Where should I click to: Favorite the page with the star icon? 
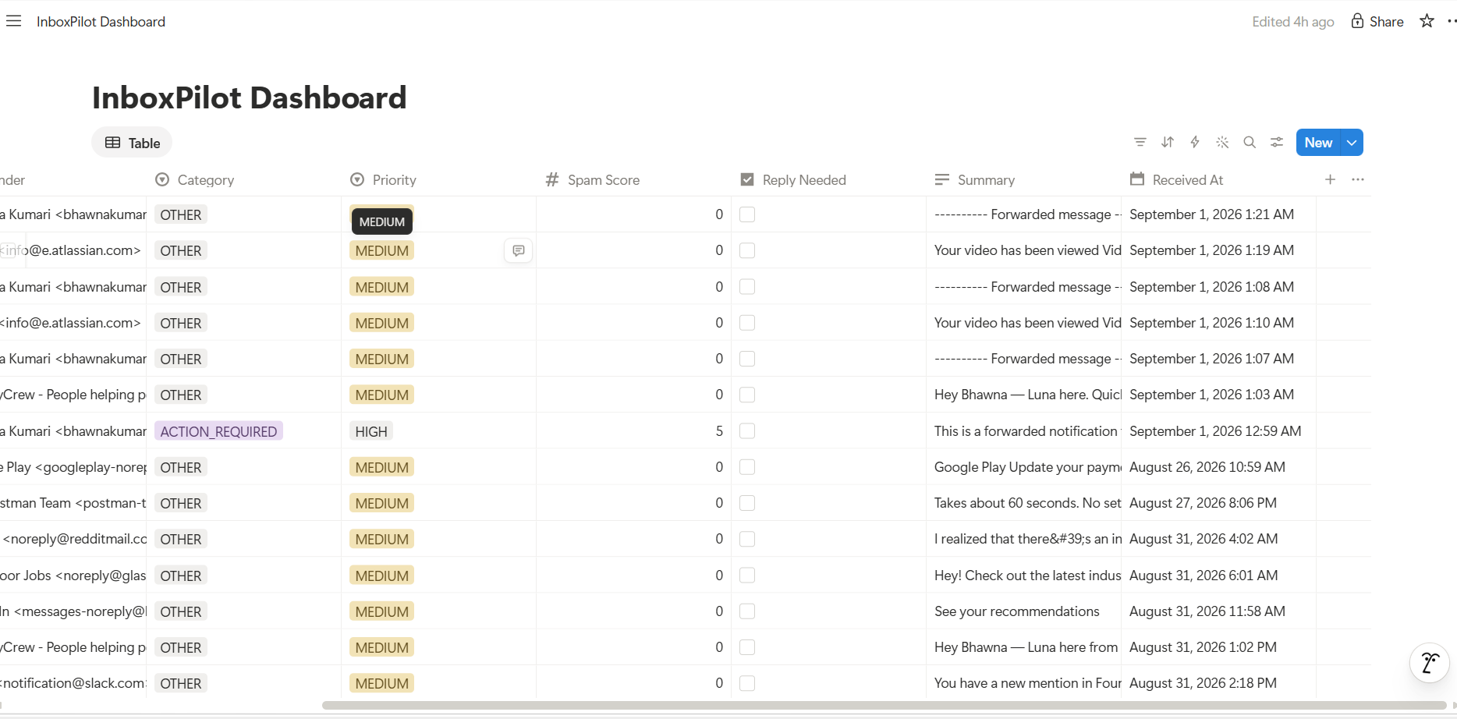[1427, 21]
